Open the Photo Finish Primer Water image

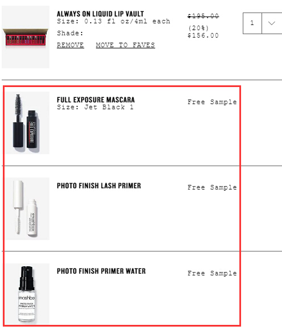pyautogui.click(x=27, y=294)
